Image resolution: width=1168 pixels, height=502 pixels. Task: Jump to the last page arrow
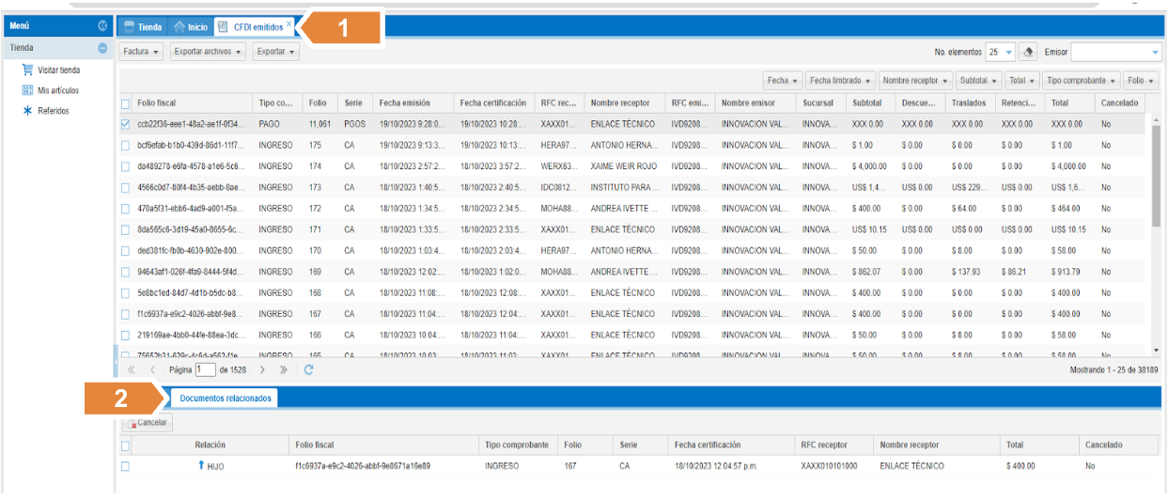(284, 370)
